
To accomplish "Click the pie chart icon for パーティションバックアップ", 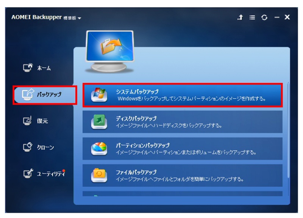I will [99, 148].
